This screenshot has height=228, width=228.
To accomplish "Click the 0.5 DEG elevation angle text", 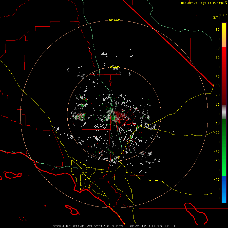I will click(115, 226).
